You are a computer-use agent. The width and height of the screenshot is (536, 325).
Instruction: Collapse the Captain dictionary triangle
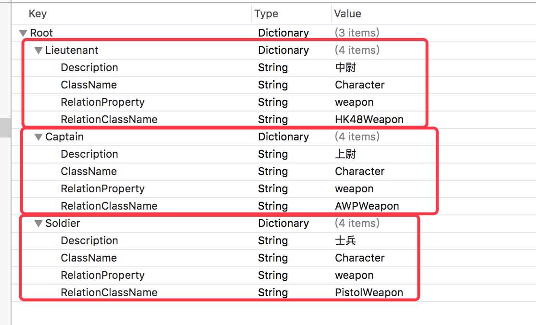coord(38,137)
